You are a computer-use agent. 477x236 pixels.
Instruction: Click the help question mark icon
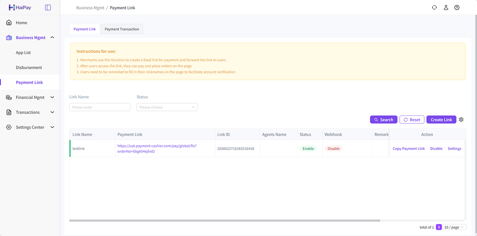point(457,8)
